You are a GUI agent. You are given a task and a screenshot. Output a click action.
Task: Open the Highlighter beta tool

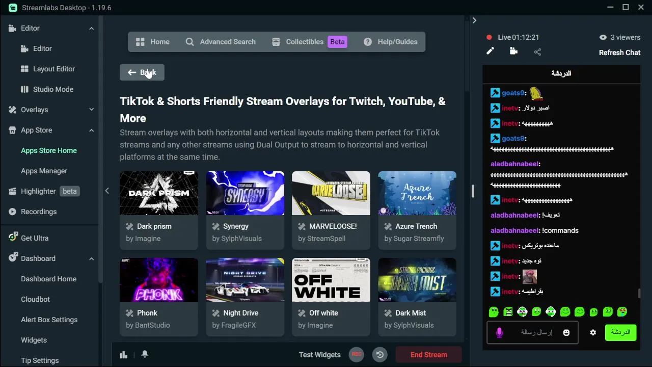[x=43, y=191]
